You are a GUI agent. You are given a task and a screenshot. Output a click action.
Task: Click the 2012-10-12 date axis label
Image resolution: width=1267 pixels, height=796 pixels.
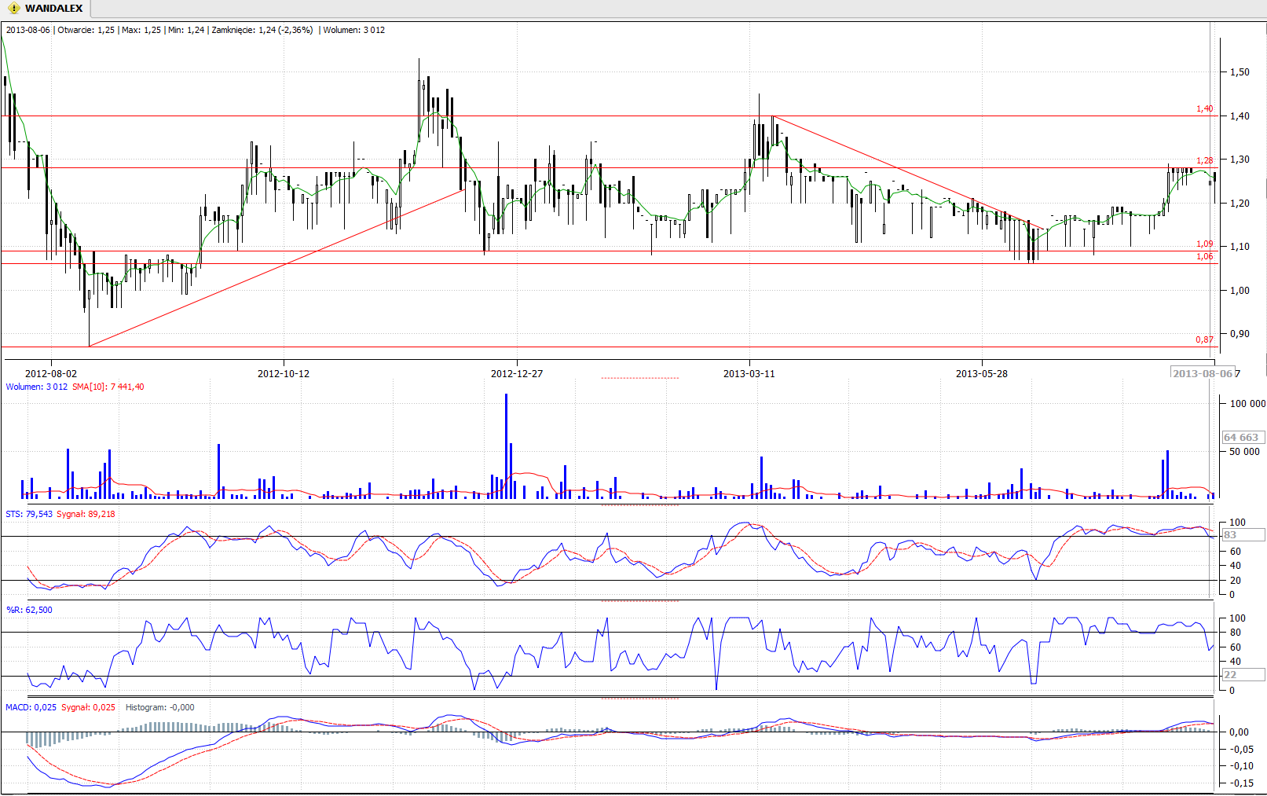coord(284,373)
